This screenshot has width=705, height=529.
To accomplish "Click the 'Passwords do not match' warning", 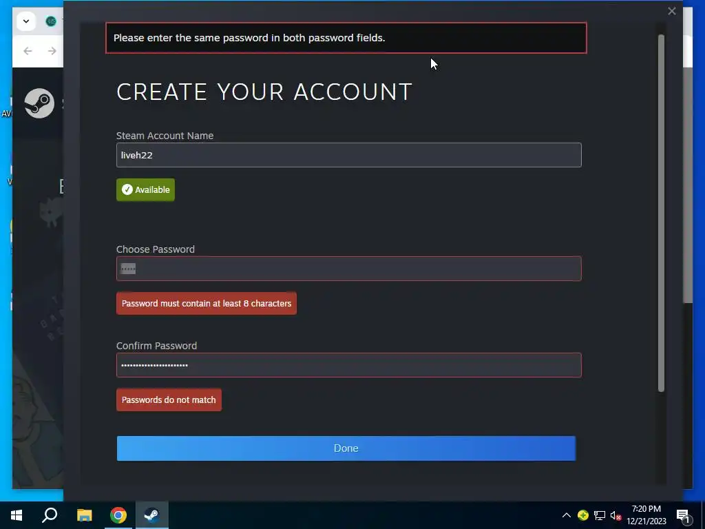I will pyautogui.click(x=169, y=400).
